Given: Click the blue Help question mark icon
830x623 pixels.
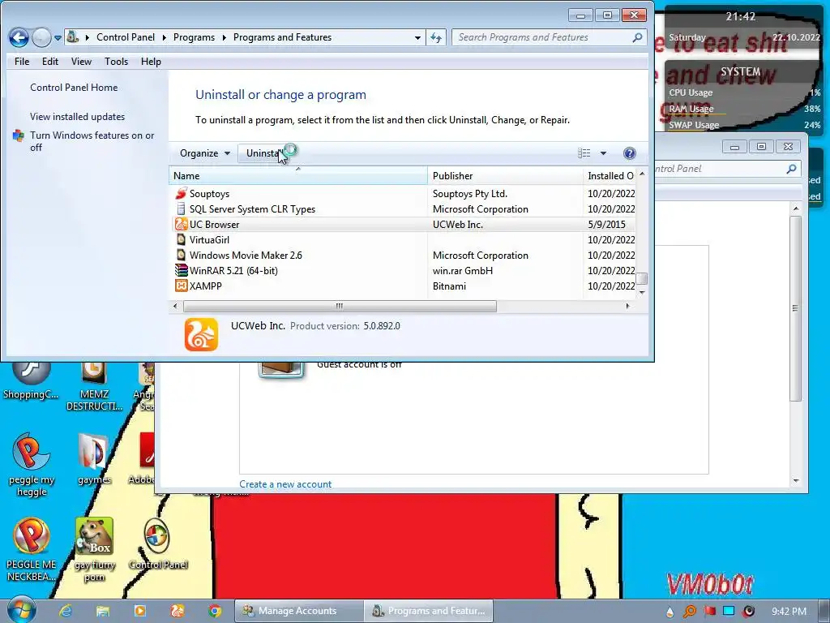Looking at the screenshot, I should [629, 153].
